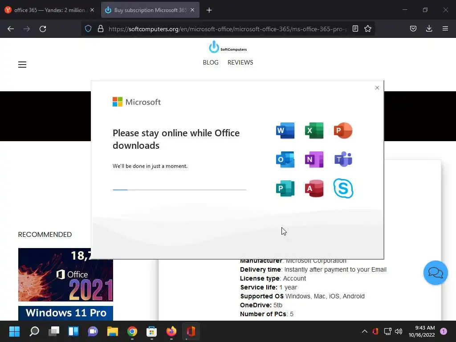Open Microsoft Store from the taskbar
This screenshot has height=342, width=456.
151,331
